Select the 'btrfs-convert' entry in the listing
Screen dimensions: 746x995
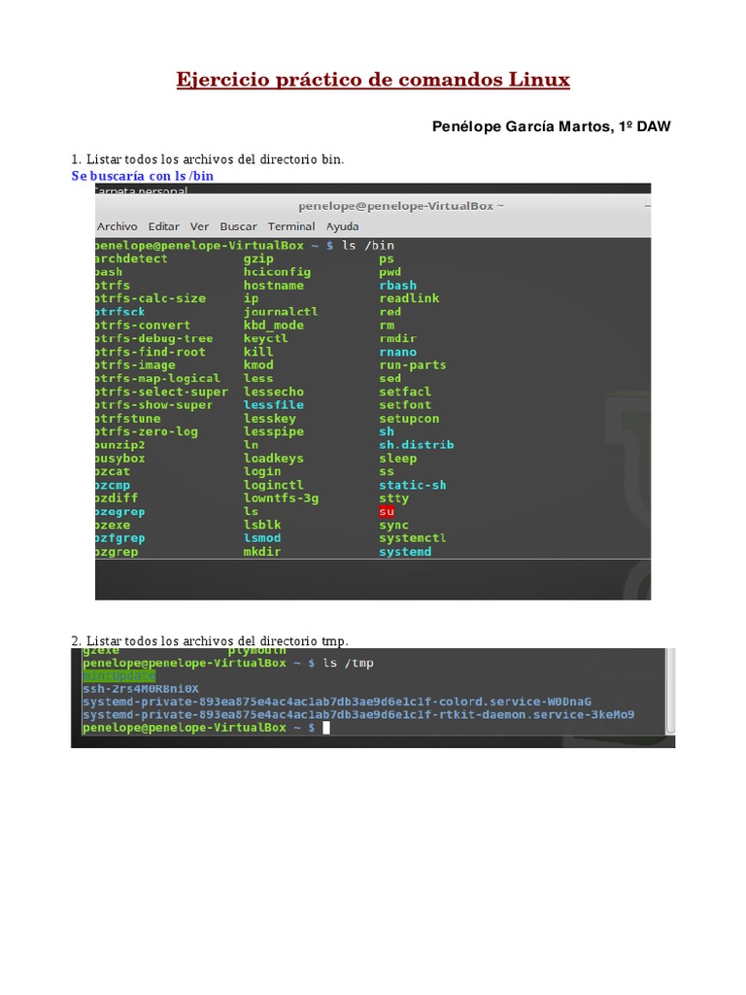click(x=143, y=326)
